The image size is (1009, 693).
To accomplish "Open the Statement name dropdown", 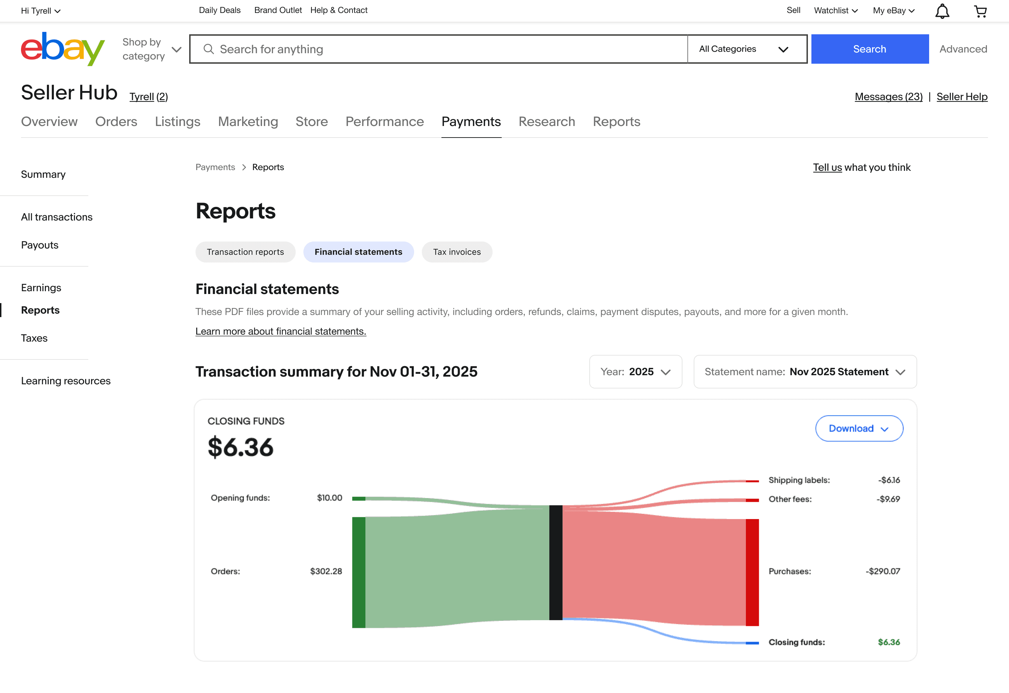I will tap(805, 372).
